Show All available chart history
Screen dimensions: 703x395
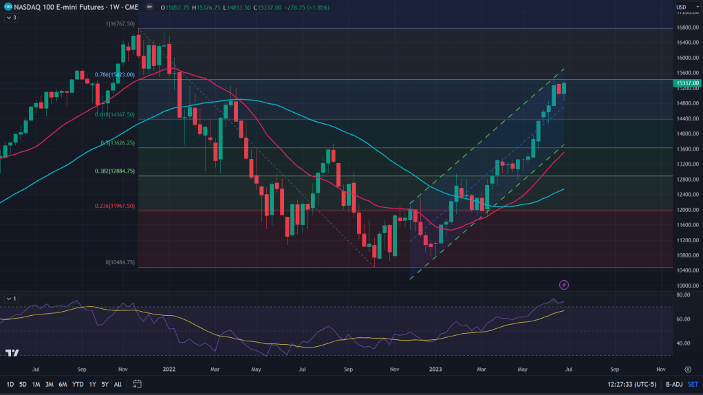(118, 384)
